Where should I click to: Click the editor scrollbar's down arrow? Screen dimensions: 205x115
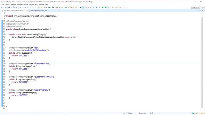(x=202, y=109)
